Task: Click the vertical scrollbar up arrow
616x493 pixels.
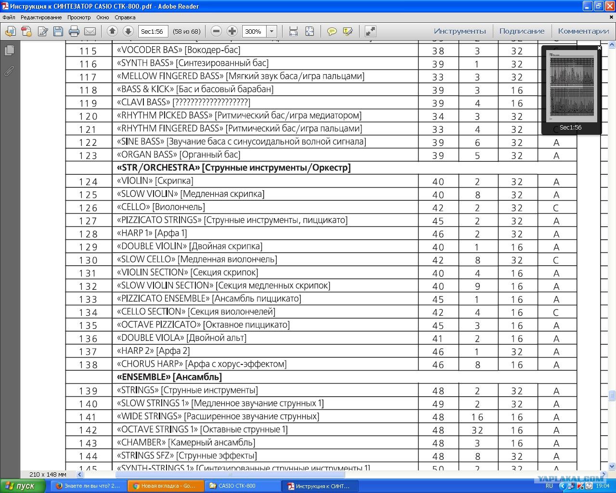Action: [x=612, y=45]
